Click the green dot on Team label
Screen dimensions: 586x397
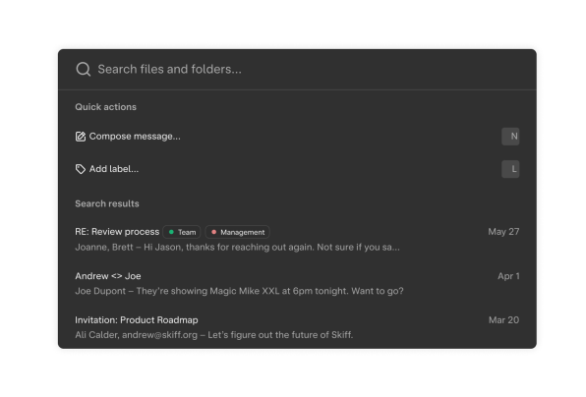[171, 232]
